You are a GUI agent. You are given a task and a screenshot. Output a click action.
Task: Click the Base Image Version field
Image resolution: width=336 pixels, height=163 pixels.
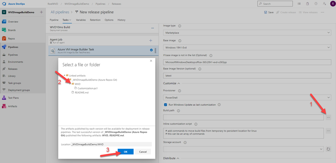pos(247,76)
